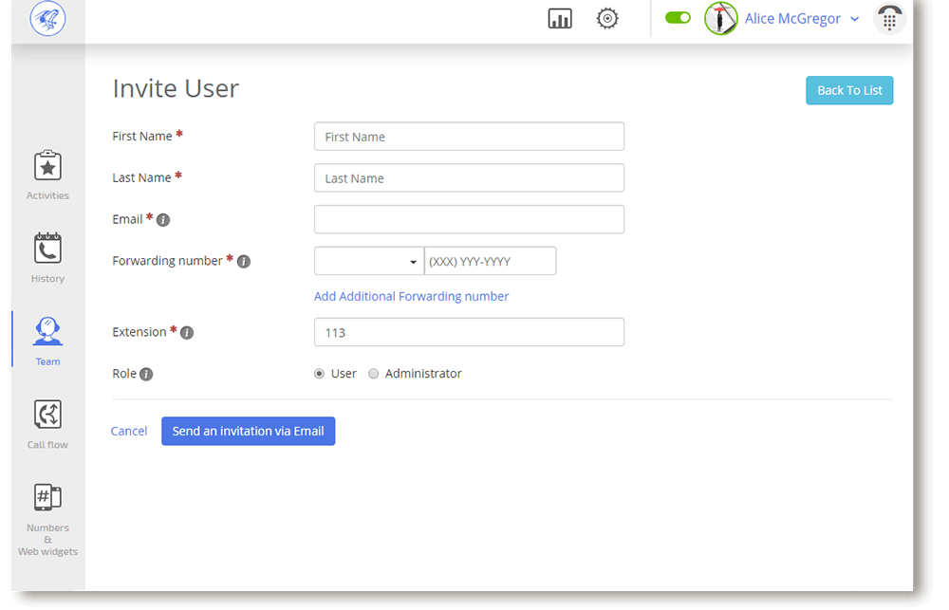Click the Email input field
Image resolution: width=949 pixels, height=610 pixels.
point(469,219)
